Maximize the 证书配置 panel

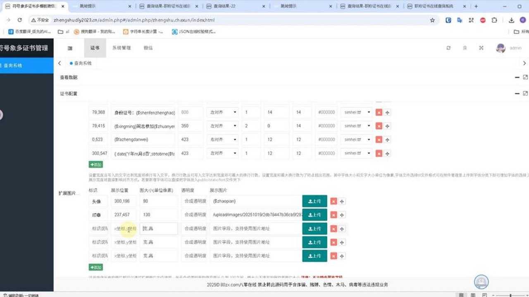point(526,94)
